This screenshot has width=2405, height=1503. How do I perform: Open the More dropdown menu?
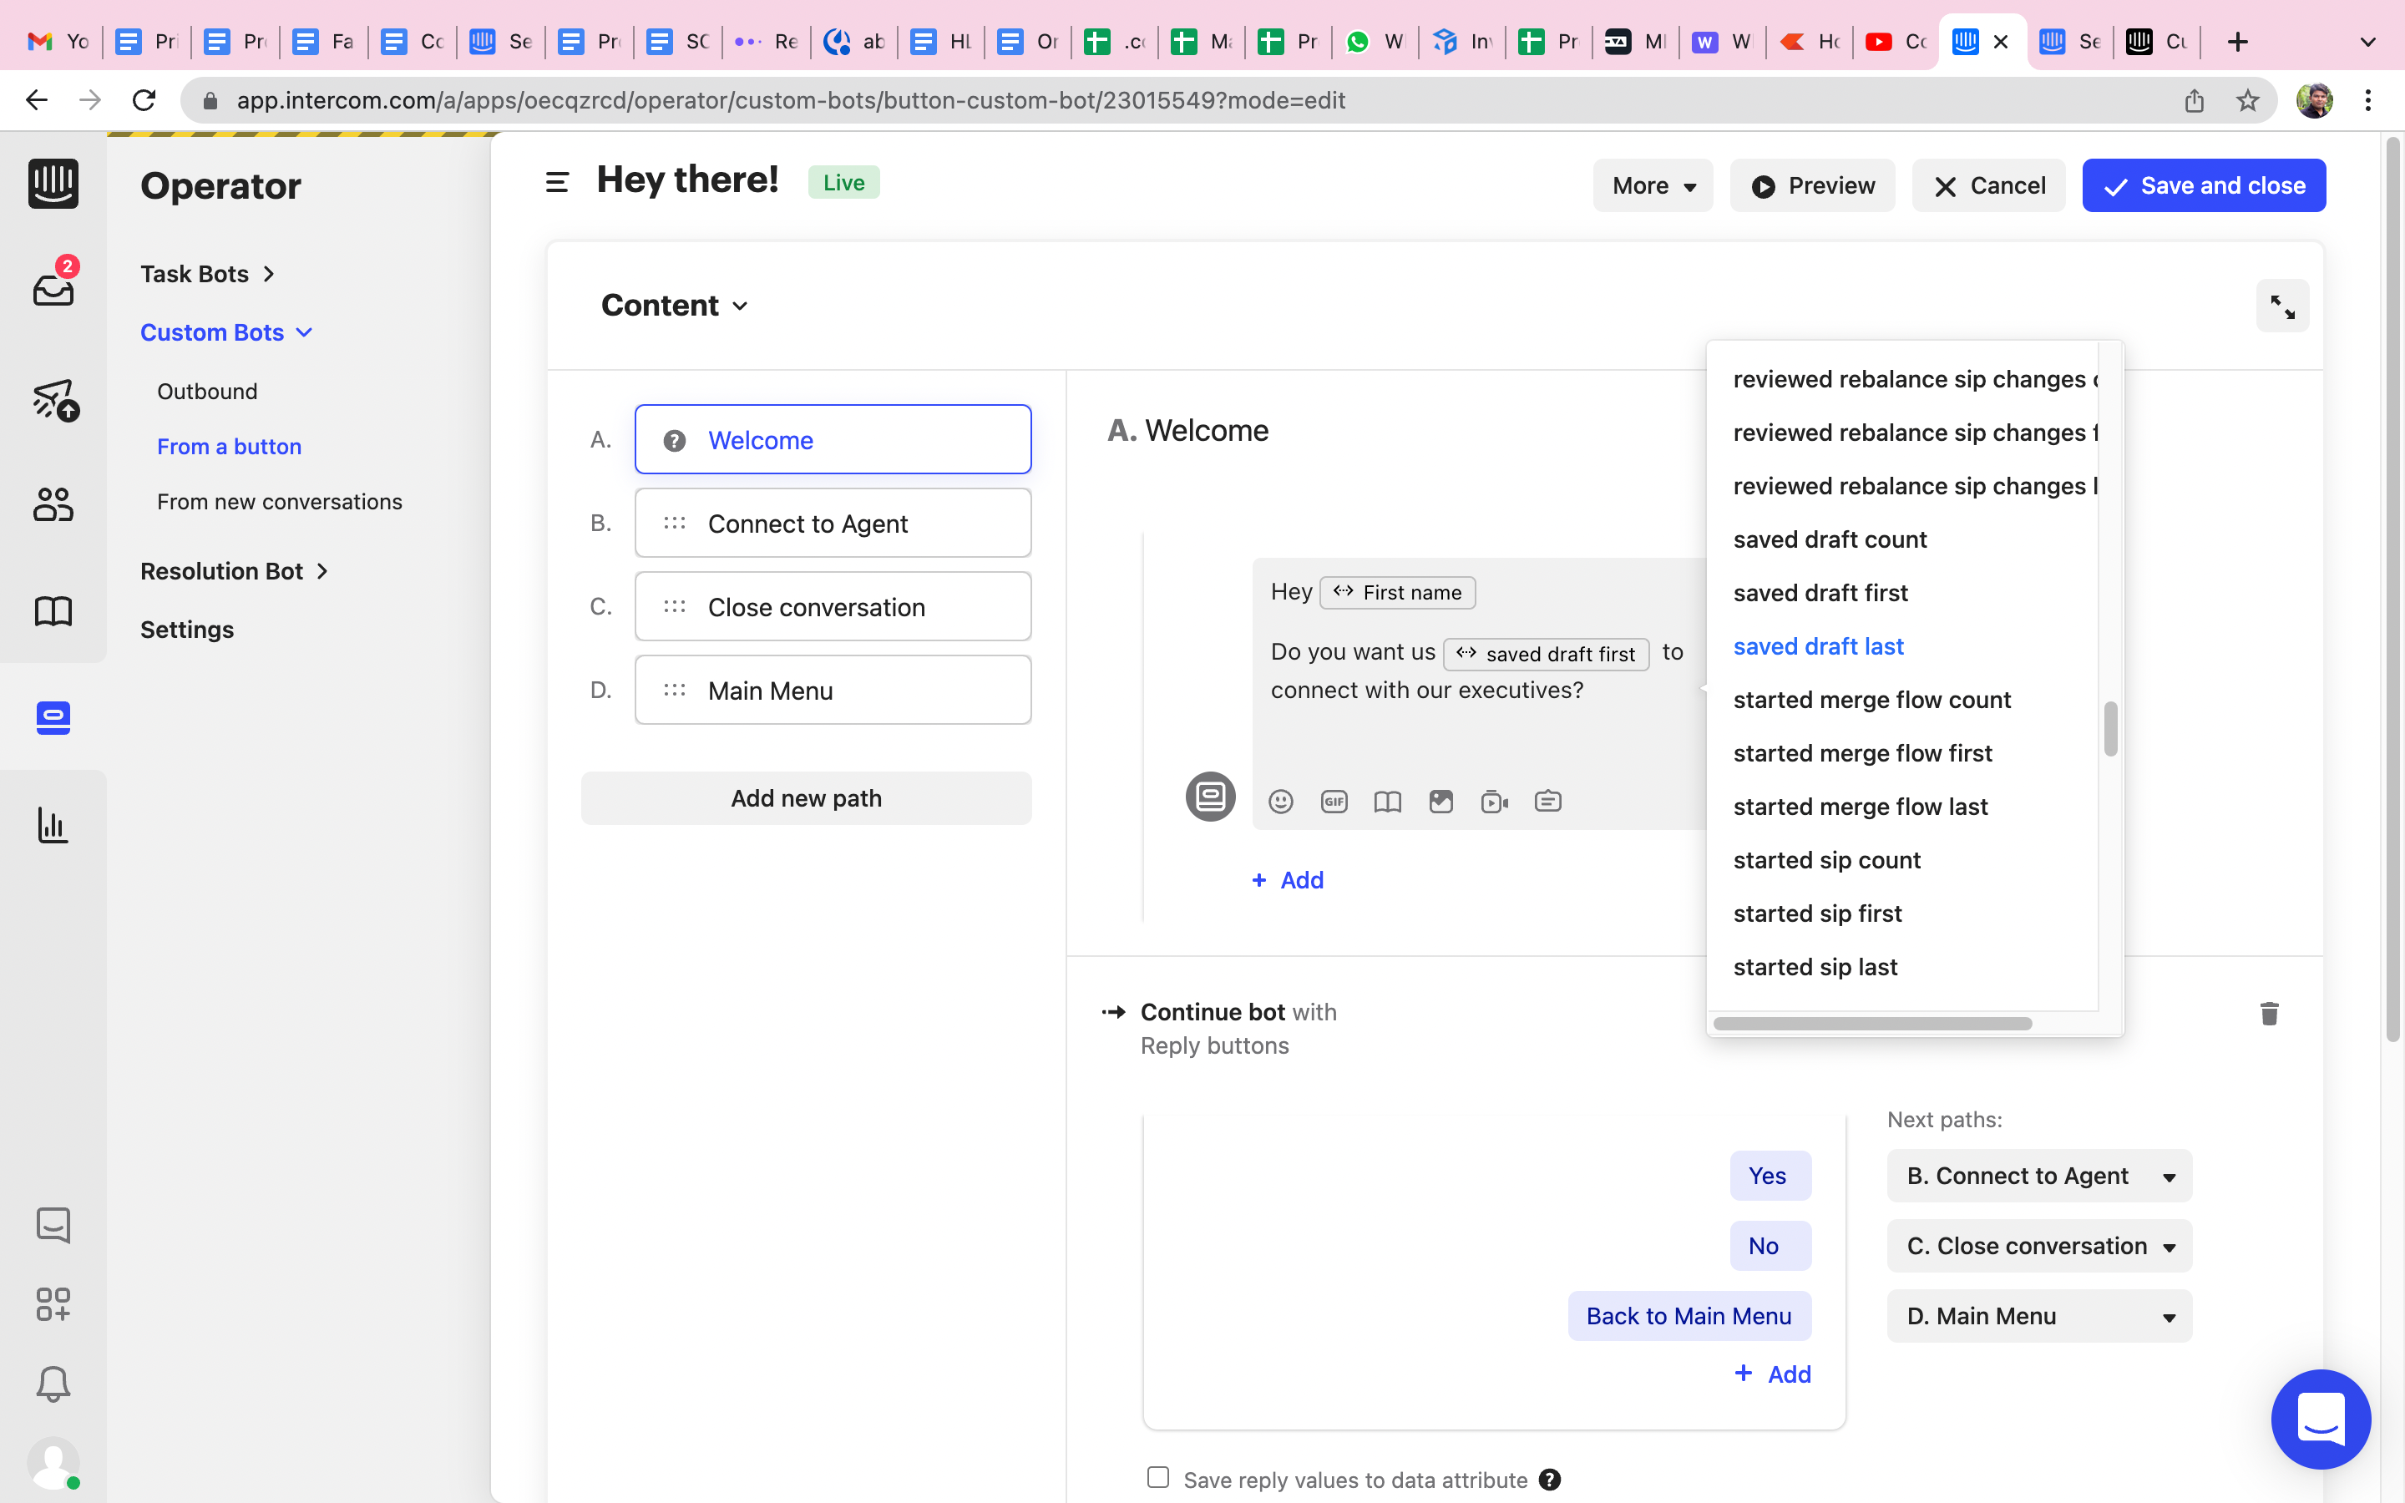tap(1653, 186)
